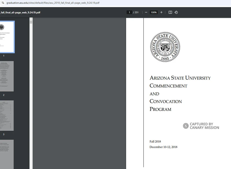Select the URL text in the address bar
231x169 pixels.
point(53,3)
